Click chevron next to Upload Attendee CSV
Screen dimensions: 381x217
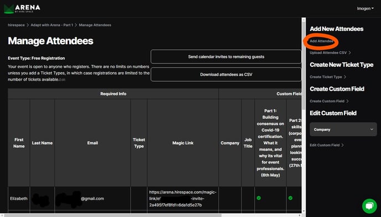pyautogui.click(x=349, y=52)
